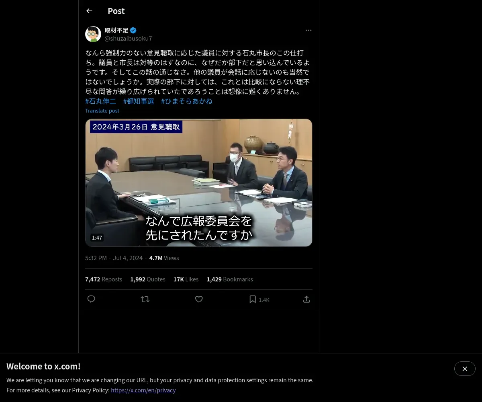
Task: Click the Translate post link
Action: click(x=102, y=111)
